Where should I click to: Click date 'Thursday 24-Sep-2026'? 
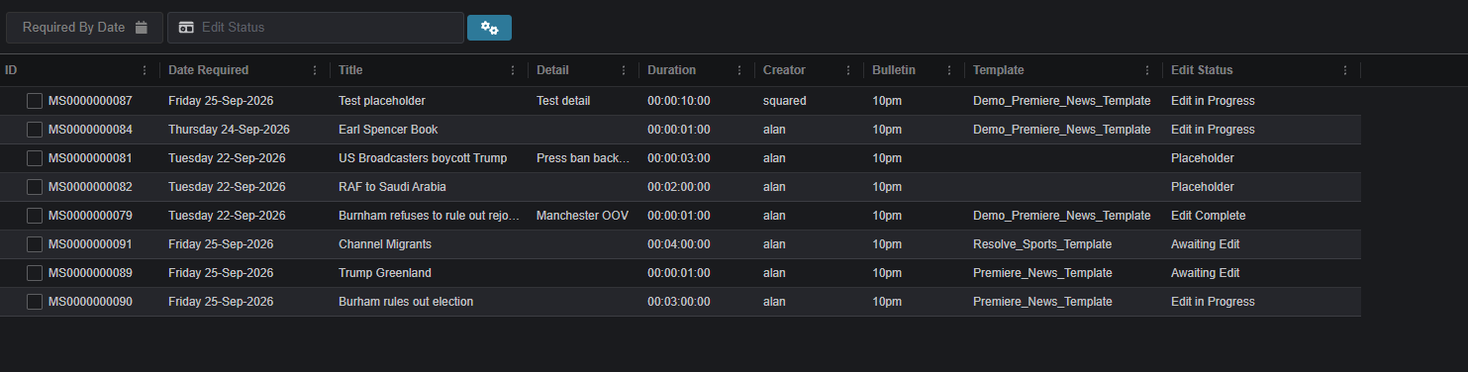tap(229, 130)
